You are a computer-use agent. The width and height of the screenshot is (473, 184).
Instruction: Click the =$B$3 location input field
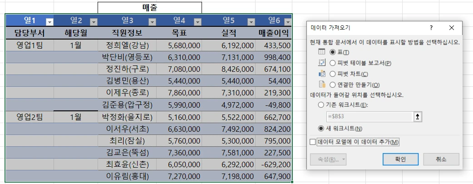[x=369, y=117]
